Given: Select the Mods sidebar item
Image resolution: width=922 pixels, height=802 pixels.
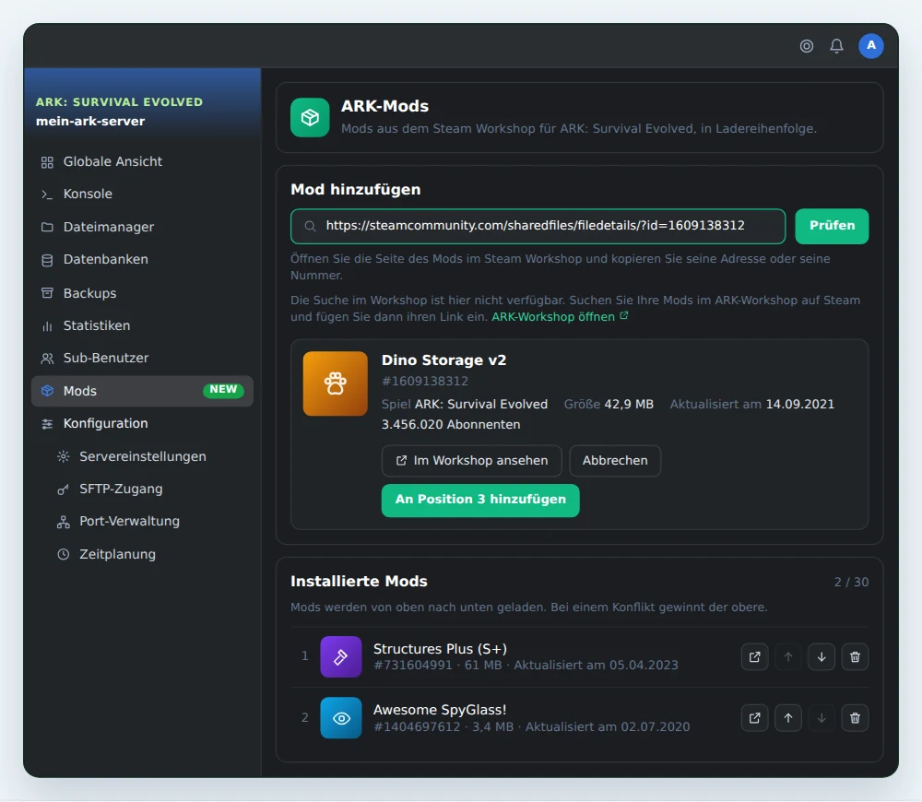Looking at the screenshot, I should coord(142,391).
